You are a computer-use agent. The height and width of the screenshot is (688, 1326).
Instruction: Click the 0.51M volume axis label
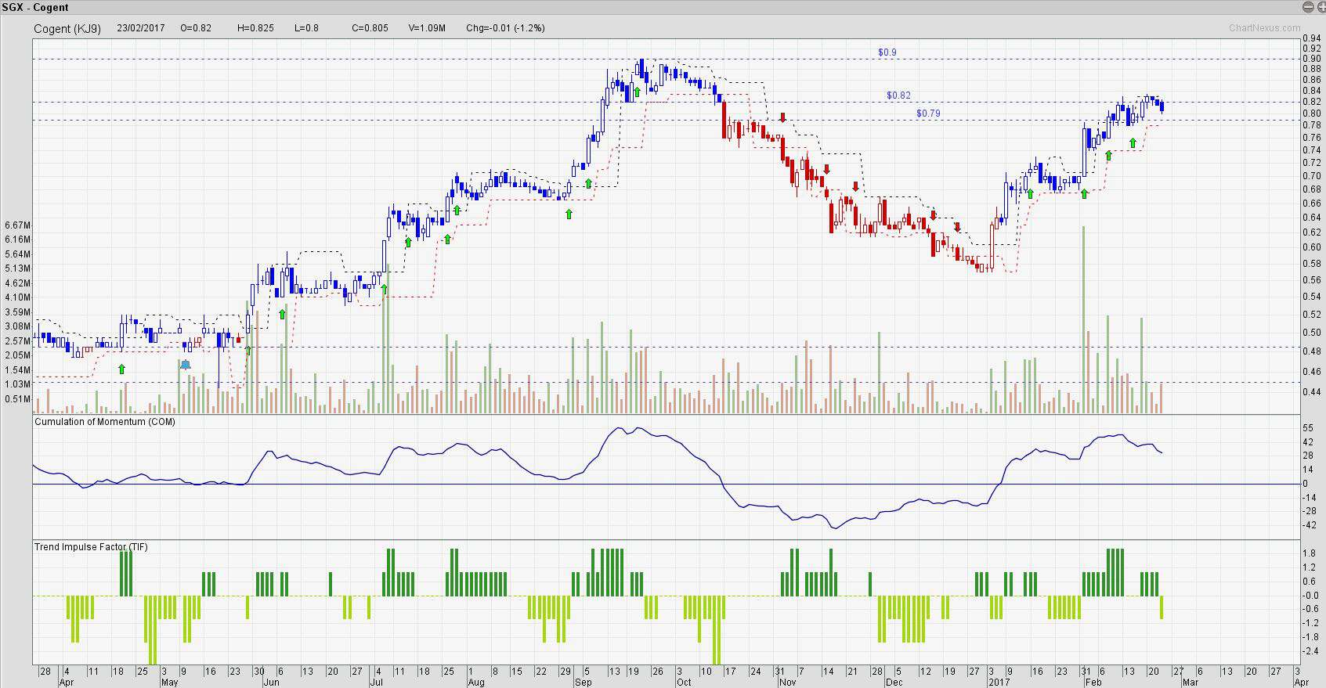17,399
